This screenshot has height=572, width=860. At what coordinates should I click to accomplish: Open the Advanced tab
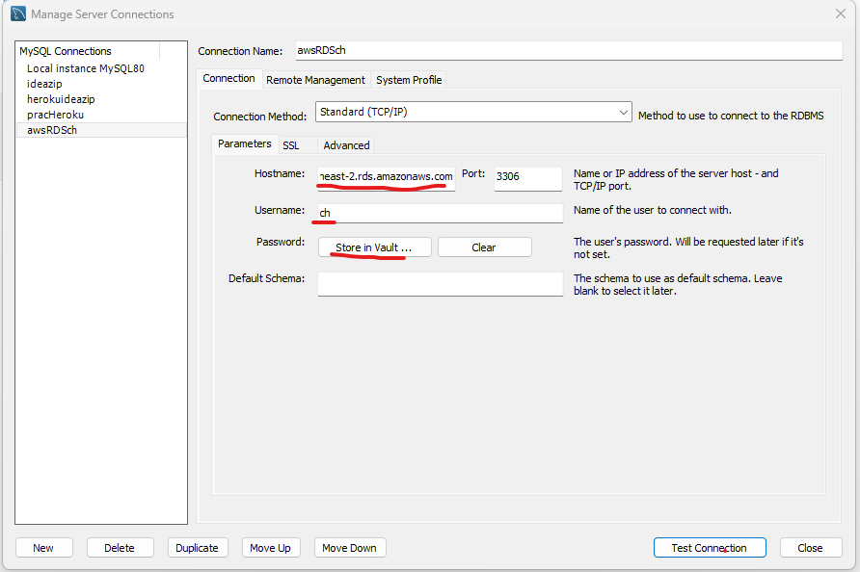click(x=346, y=145)
